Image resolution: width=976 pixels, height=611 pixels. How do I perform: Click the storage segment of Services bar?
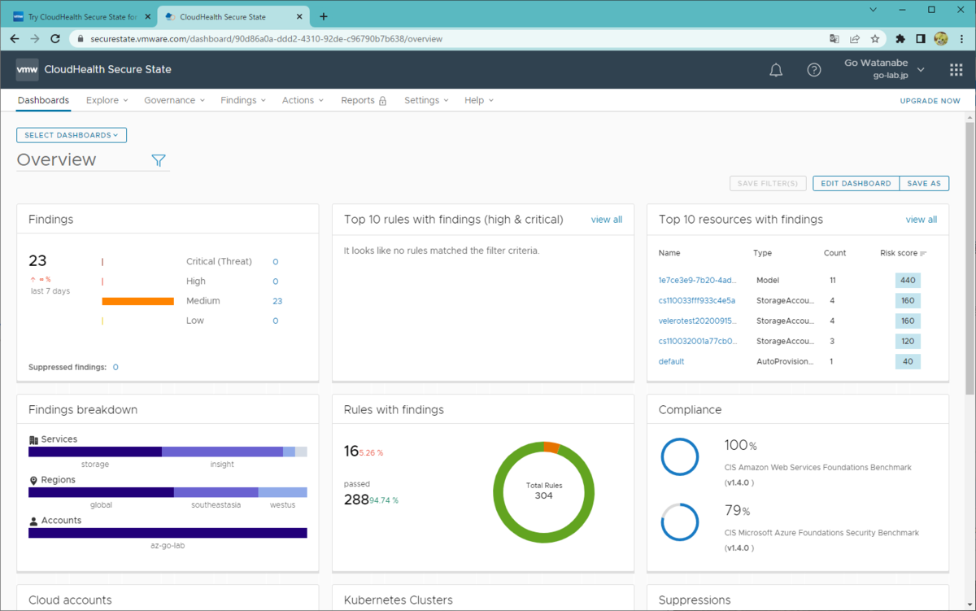[95, 452]
